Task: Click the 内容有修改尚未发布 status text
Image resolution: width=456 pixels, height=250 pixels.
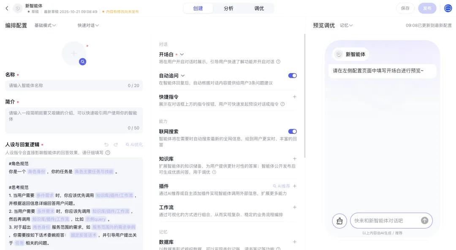Action: [122, 12]
